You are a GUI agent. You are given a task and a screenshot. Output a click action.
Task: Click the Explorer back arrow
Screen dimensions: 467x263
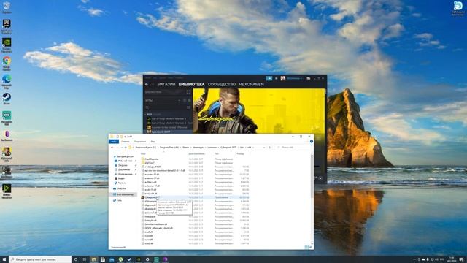(112, 148)
